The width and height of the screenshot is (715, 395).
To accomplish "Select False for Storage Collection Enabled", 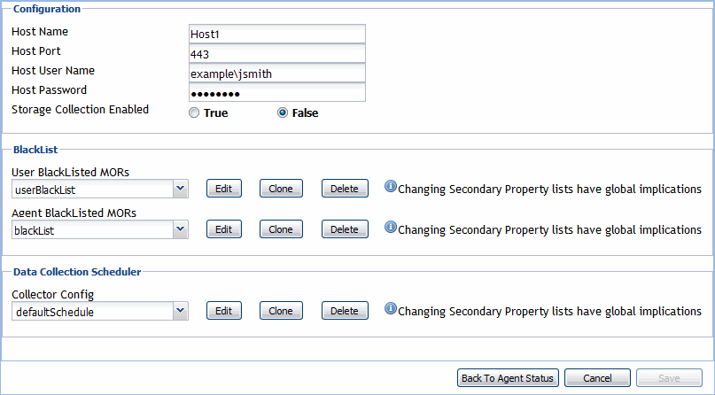I will [x=283, y=113].
